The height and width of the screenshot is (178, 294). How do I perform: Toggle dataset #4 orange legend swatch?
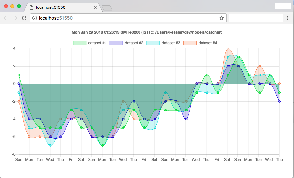pos(190,43)
